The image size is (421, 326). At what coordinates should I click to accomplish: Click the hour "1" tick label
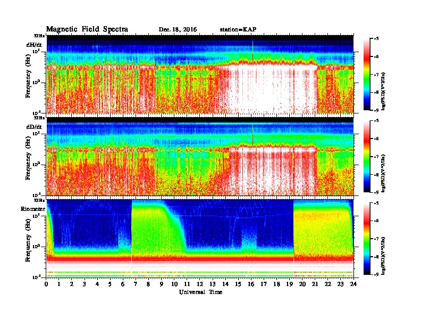click(59, 284)
